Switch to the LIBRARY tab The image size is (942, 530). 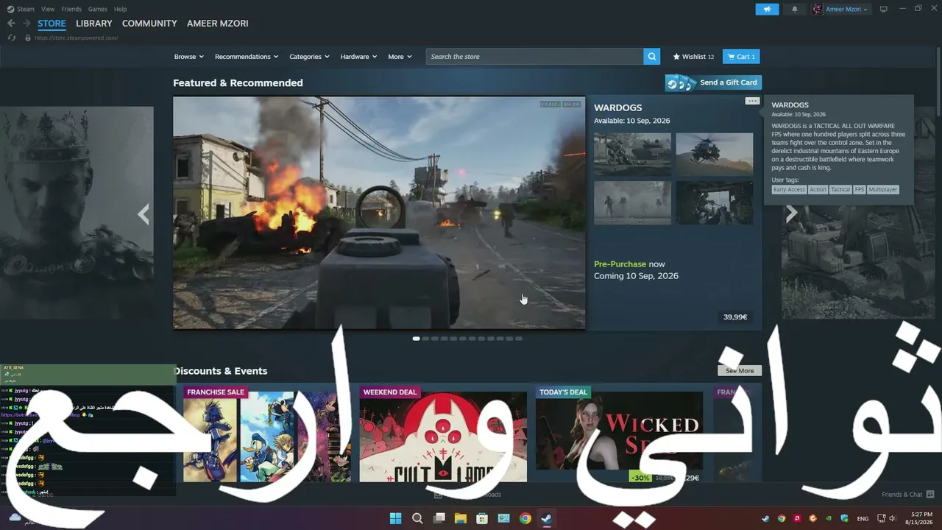[x=94, y=24]
